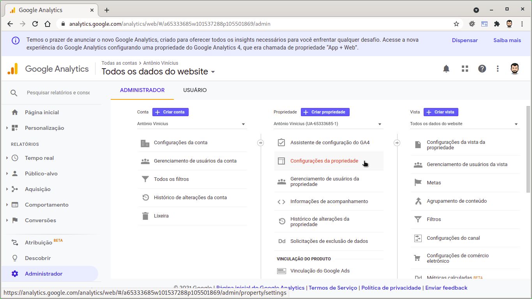This screenshot has width=532, height=299.
Task: Expand the Público-alvo reports arrow
Action: pos(7,173)
